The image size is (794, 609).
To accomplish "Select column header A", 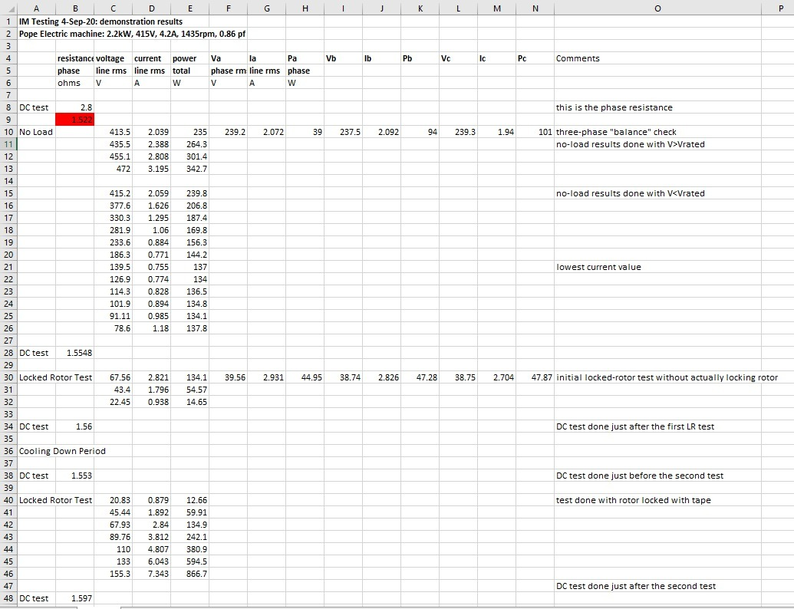I will coord(37,8).
